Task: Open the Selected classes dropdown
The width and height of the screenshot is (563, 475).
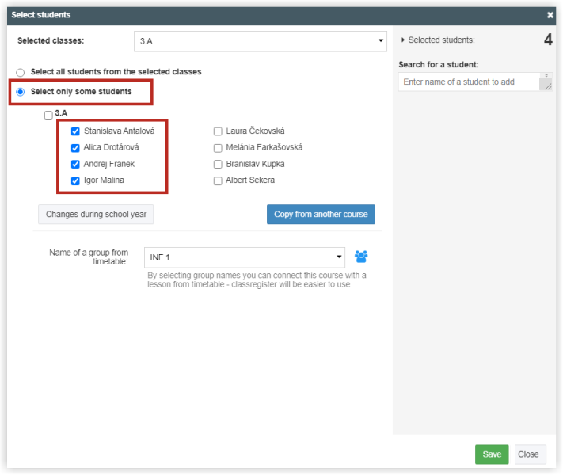Action: [261, 41]
